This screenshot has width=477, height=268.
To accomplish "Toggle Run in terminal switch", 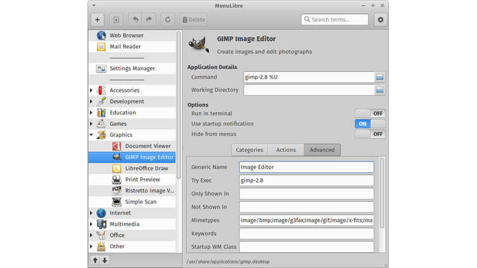I will 370,113.
